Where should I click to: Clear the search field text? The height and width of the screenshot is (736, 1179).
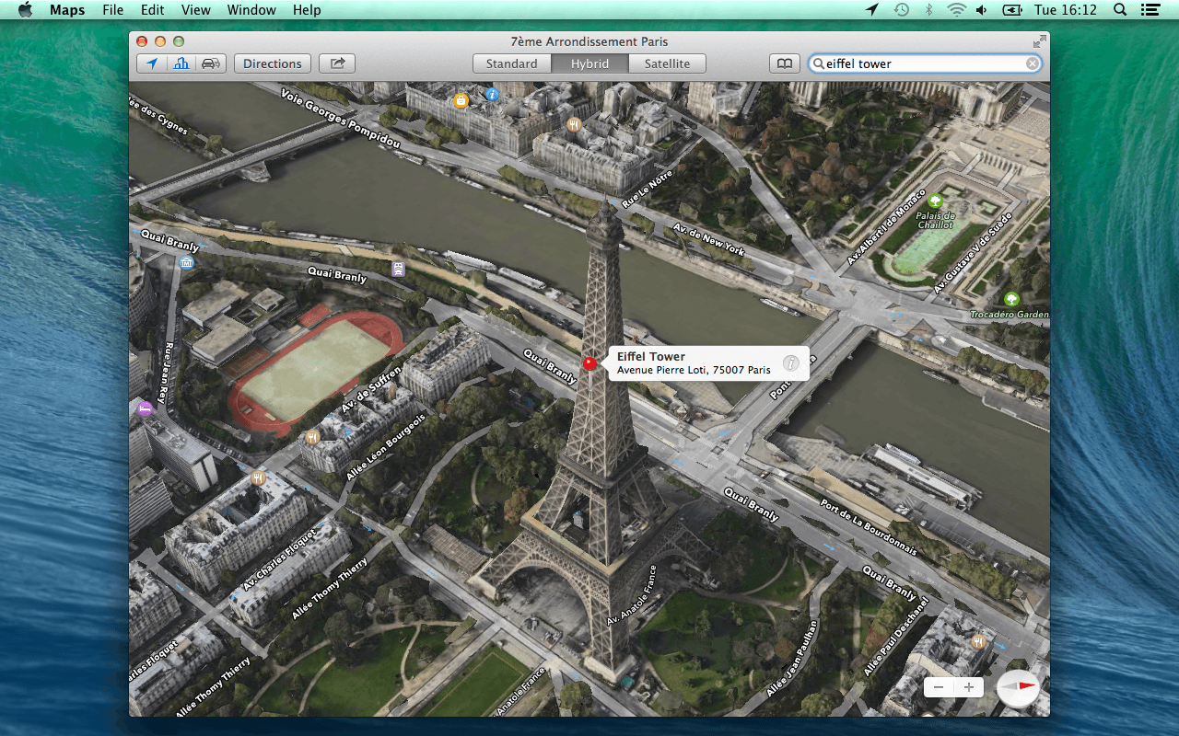(1033, 63)
